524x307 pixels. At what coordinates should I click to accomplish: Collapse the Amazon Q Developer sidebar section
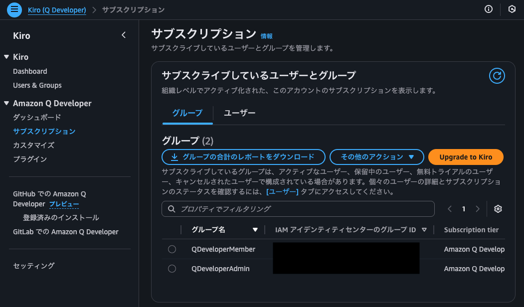6,103
